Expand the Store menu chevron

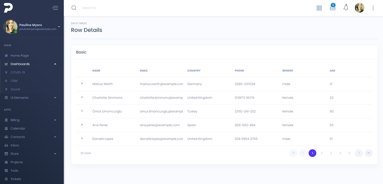tap(55, 154)
